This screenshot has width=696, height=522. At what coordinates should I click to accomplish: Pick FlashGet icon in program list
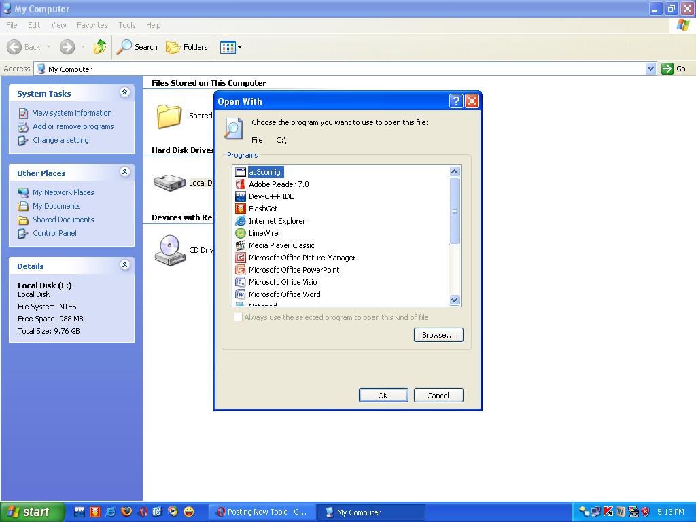pos(240,209)
